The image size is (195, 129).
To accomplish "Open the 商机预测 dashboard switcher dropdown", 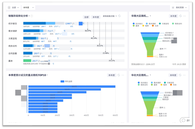I will point(179,8).
